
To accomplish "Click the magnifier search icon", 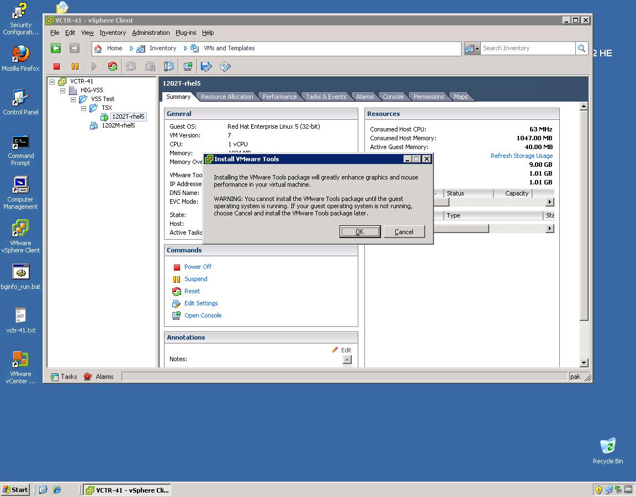I will (x=581, y=48).
